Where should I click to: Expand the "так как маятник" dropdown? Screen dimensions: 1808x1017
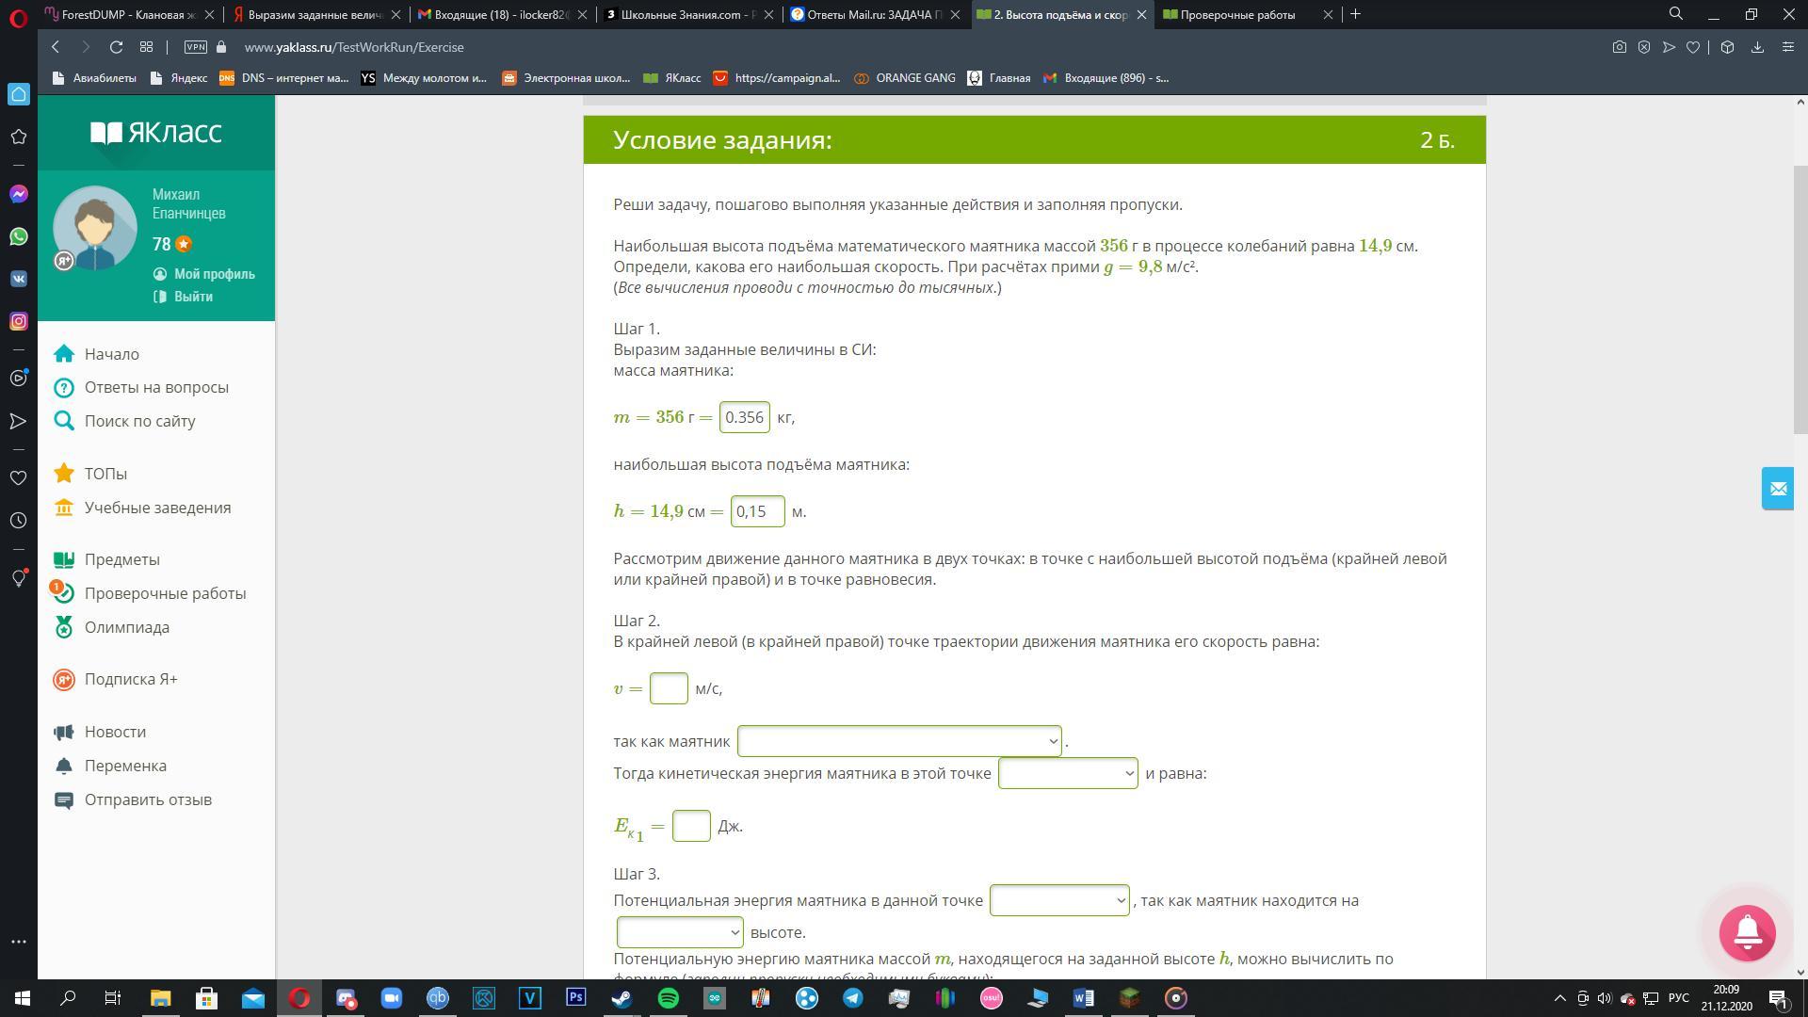point(899,741)
